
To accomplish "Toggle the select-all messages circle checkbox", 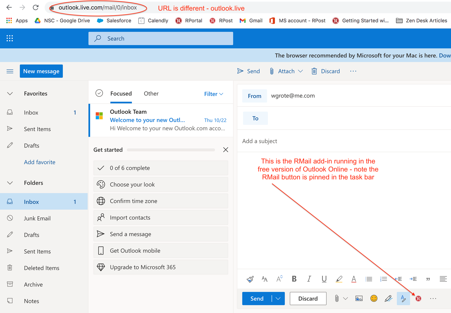I will 99,93.
